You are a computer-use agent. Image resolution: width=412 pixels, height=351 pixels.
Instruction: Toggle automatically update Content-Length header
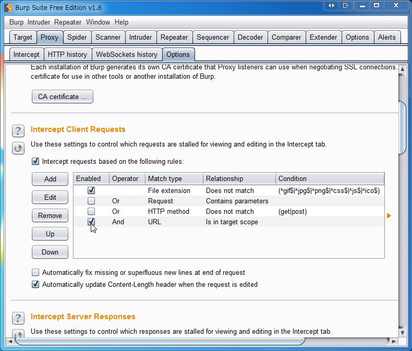point(35,284)
